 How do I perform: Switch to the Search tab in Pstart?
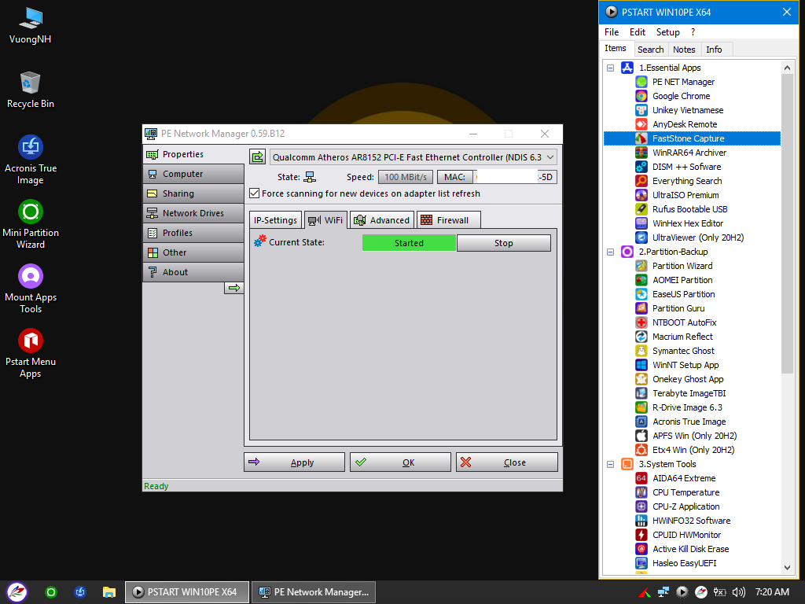point(650,50)
